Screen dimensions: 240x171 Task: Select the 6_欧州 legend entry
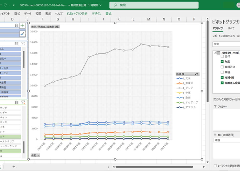184,98
